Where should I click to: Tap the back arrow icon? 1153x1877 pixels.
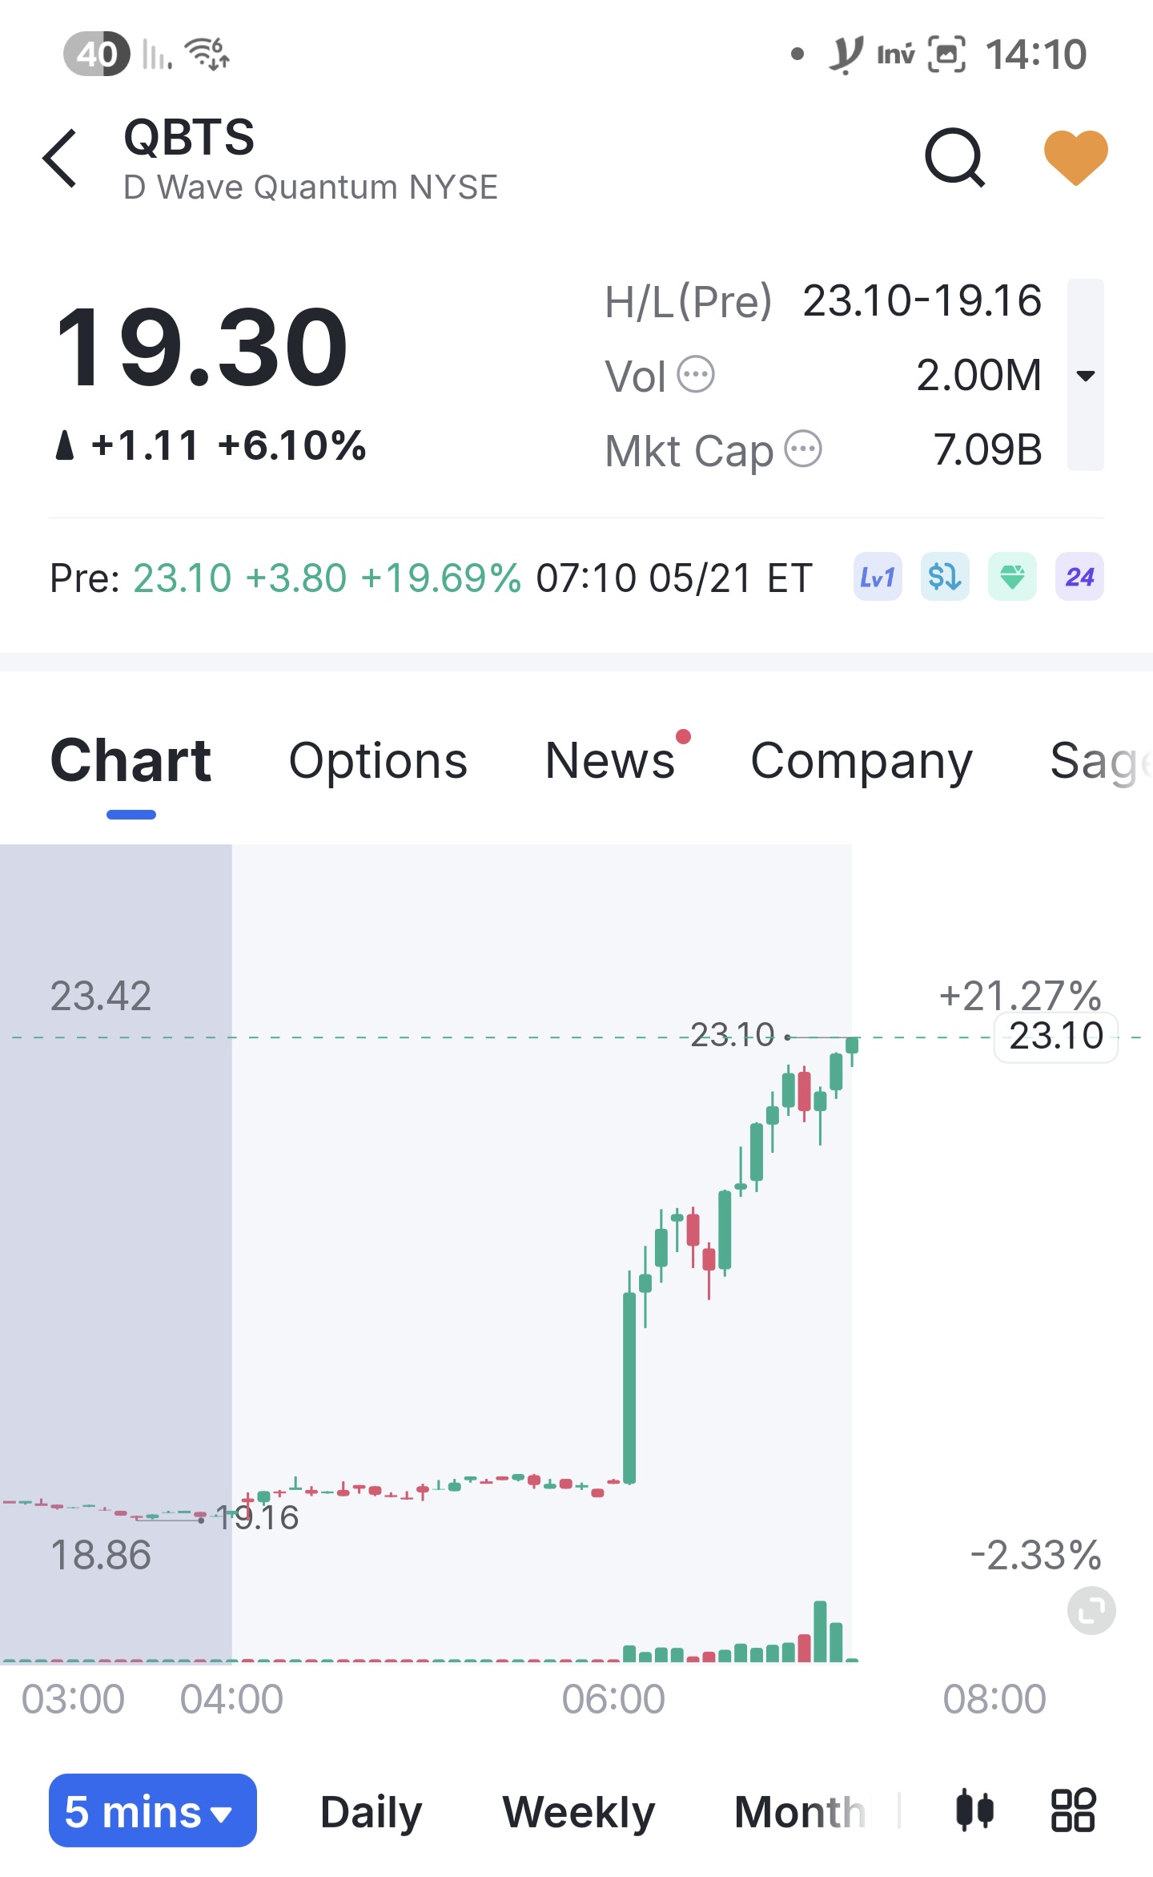coord(61,158)
